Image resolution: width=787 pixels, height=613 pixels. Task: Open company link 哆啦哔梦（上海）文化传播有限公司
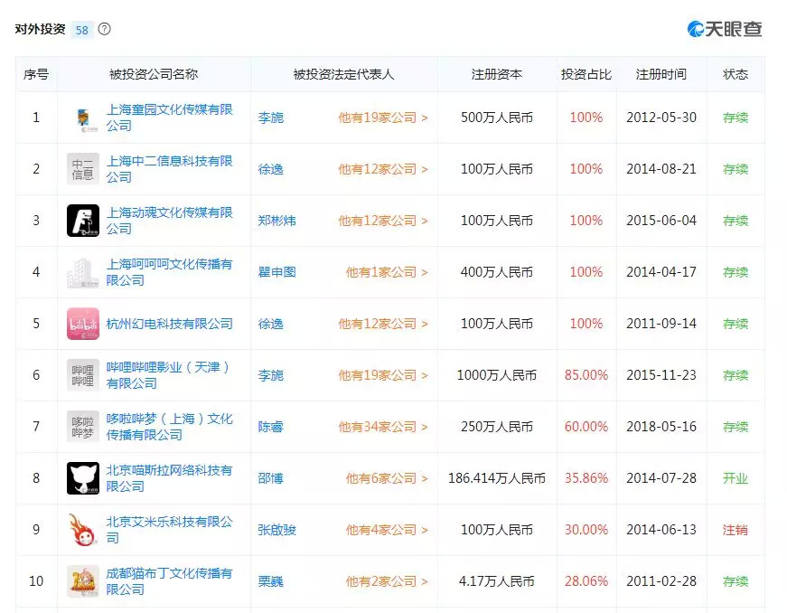tap(169, 427)
